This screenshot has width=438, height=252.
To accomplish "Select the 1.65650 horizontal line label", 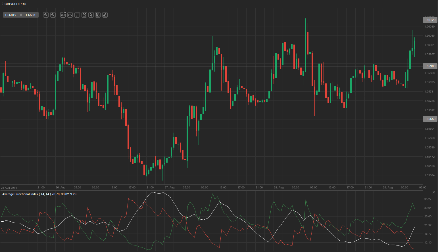I will tap(429, 119).
